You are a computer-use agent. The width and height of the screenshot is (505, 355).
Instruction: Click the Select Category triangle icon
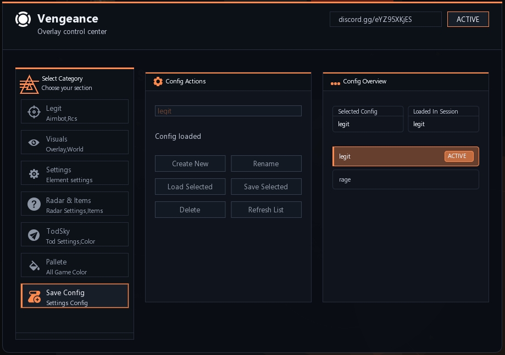coord(29,84)
